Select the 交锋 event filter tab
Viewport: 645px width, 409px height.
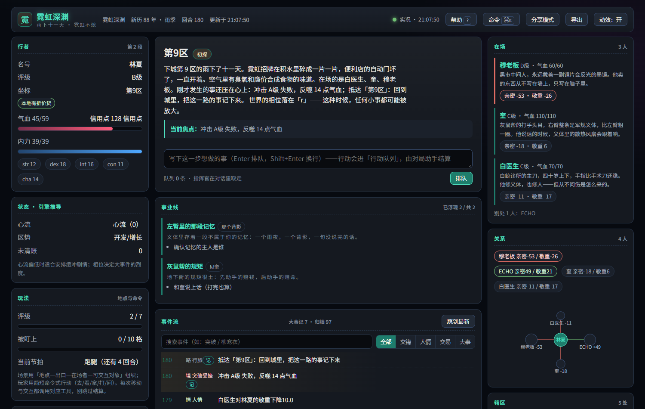tap(406, 342)
